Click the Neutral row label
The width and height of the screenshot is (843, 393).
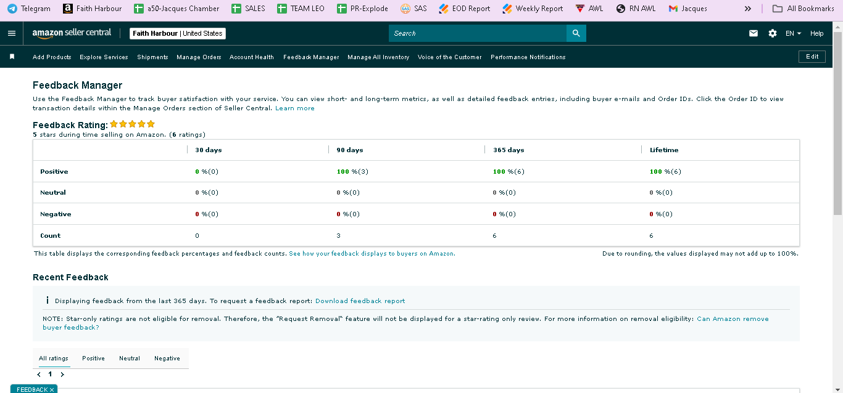[x=53, y=193]
